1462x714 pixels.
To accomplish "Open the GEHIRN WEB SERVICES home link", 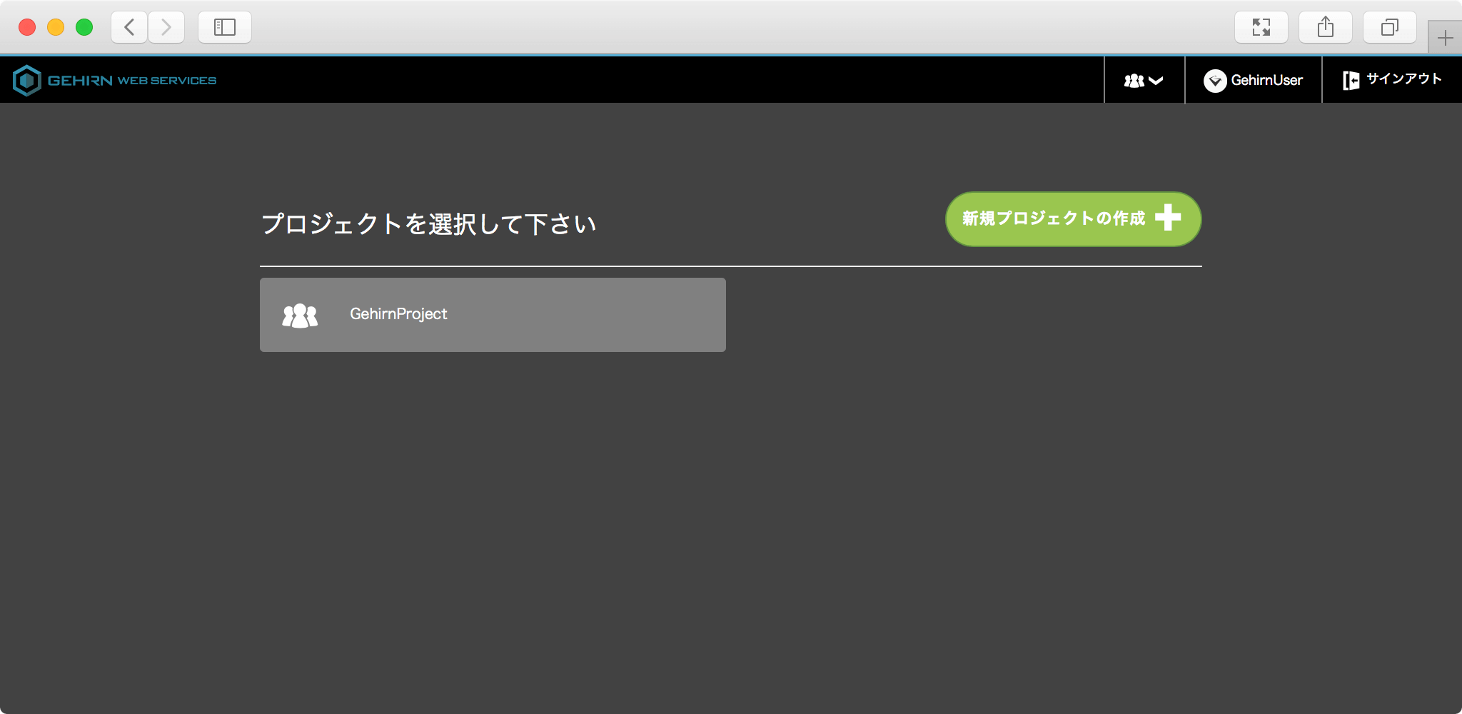I will pos(131,81).
